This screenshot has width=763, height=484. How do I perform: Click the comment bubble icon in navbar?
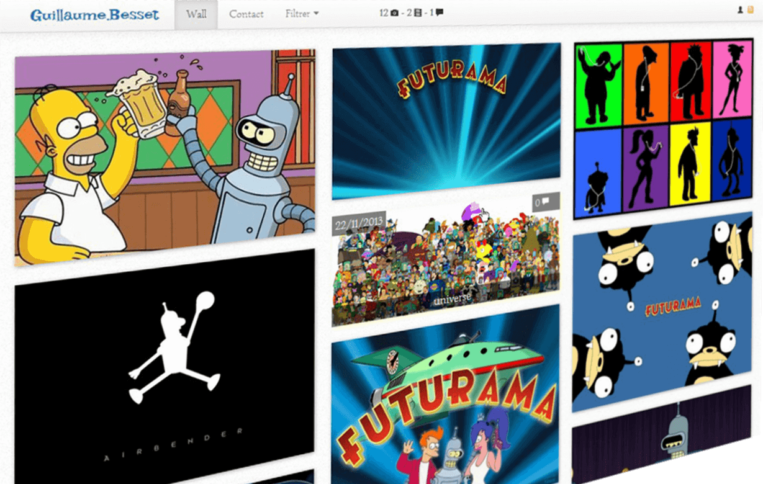coord(440,12)
